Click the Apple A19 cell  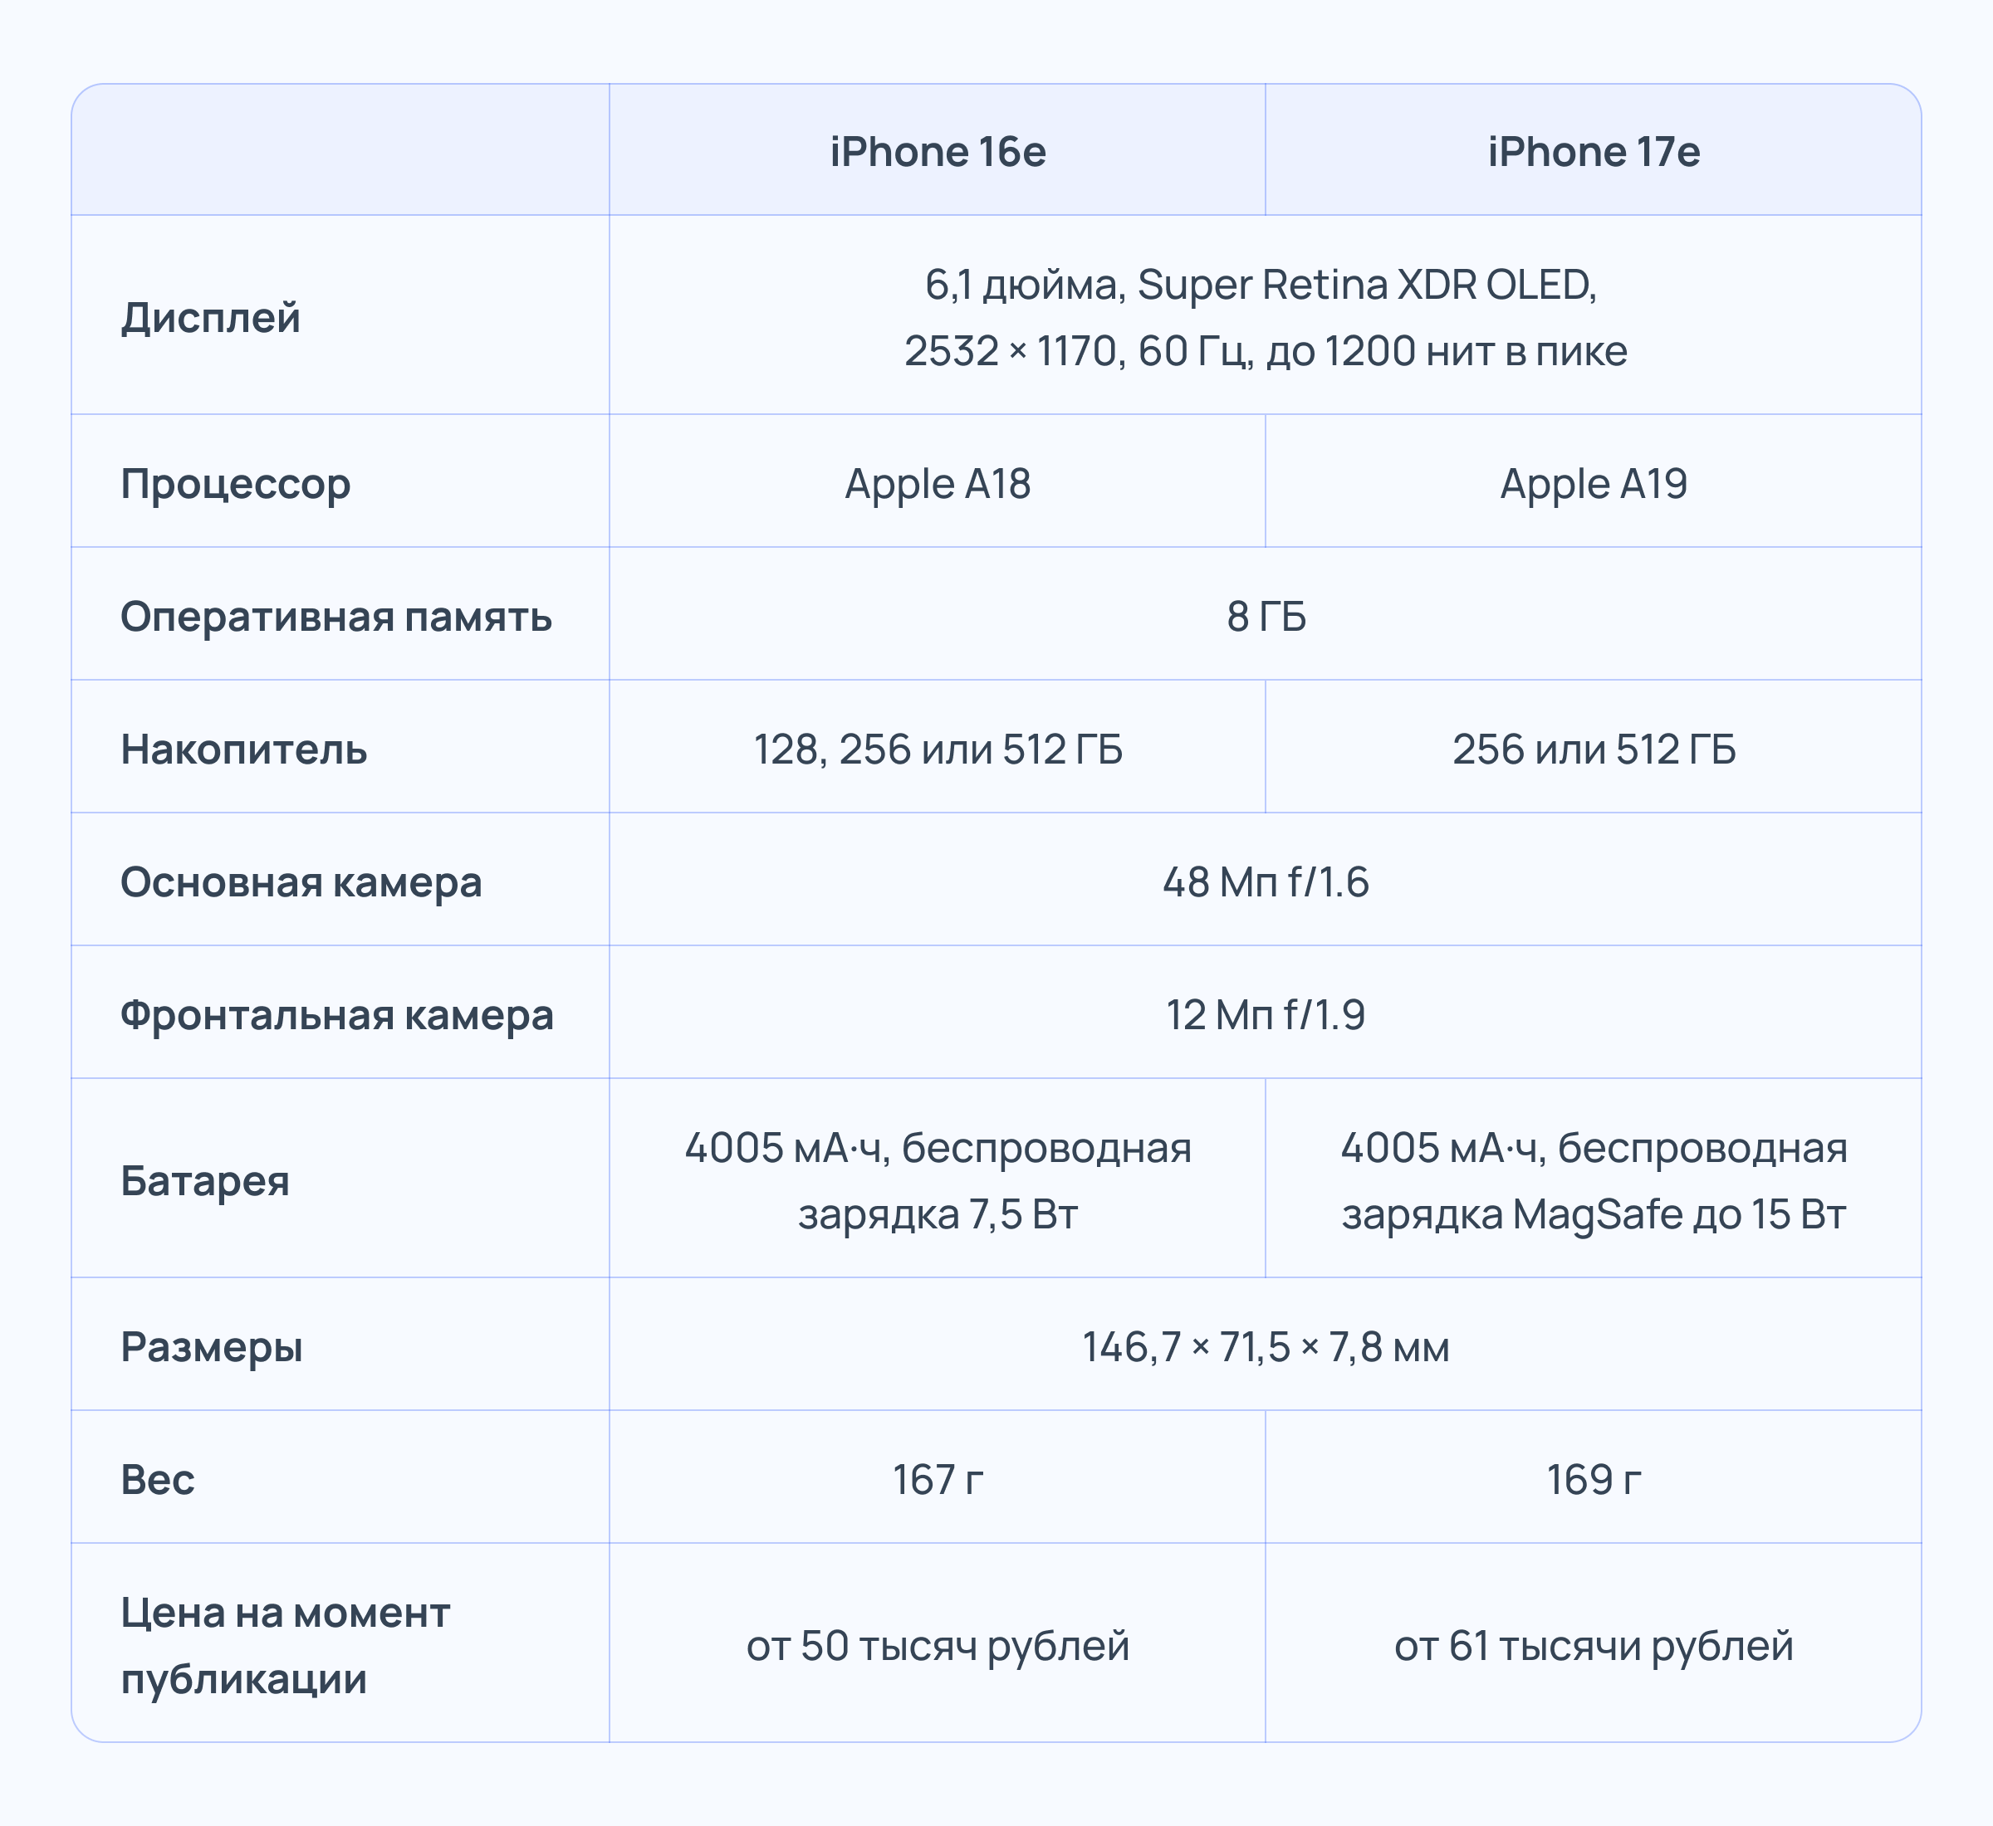[x=1594, y=483]
